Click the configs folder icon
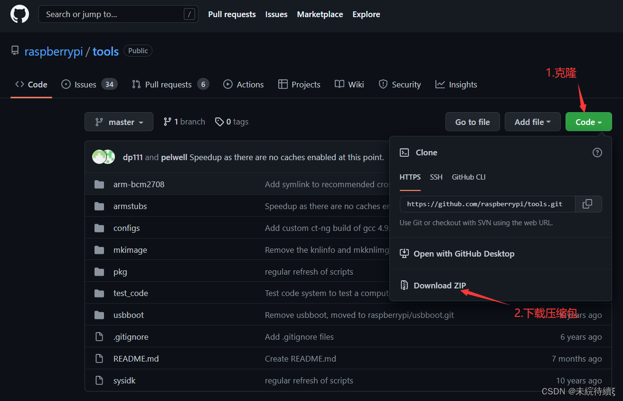The image size is (623, 401). pyautogui.click(x=99, y=228)
